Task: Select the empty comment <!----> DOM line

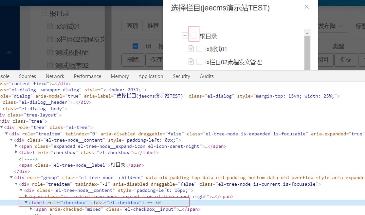Action: pos(28,159)
